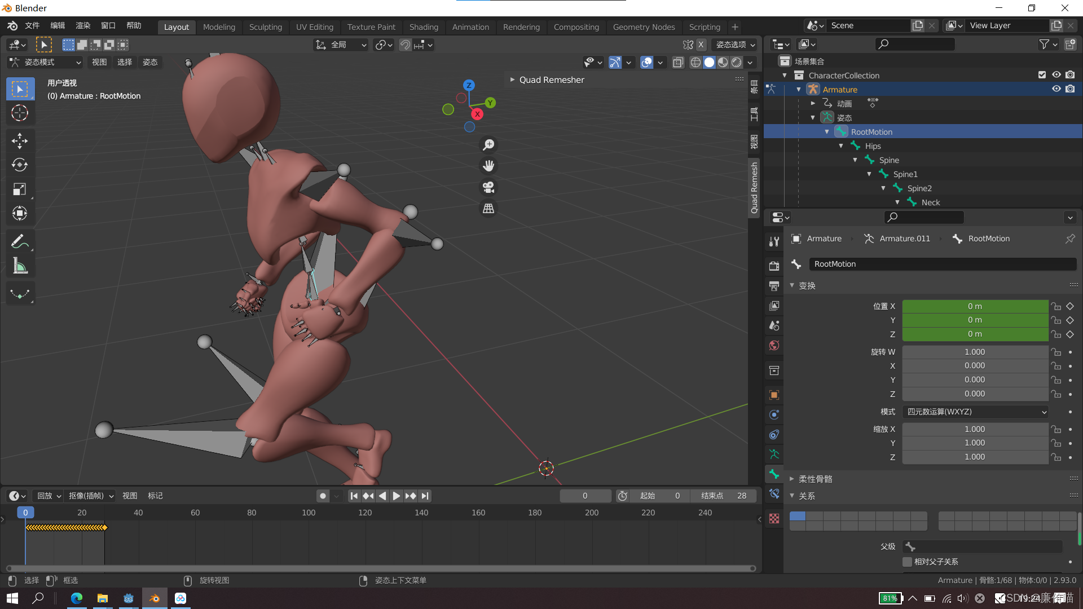The height and width of the screenshot is (609, 1083).
Task: Jump to next keyframe button
Action: (x=411, y=496)
